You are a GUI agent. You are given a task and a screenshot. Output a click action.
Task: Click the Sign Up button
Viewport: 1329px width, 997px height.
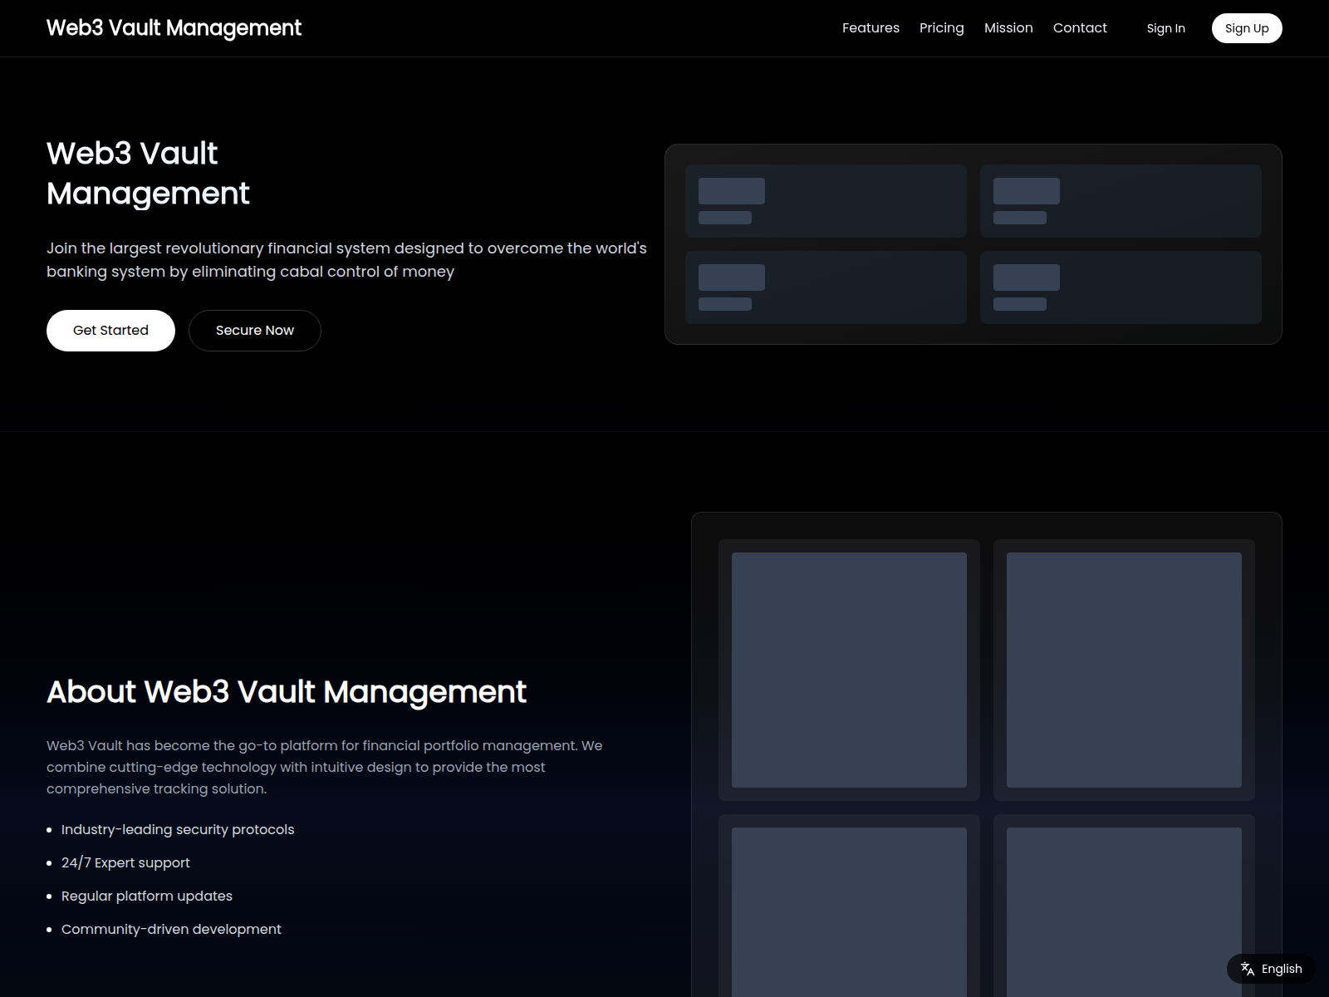(1247, 28)
